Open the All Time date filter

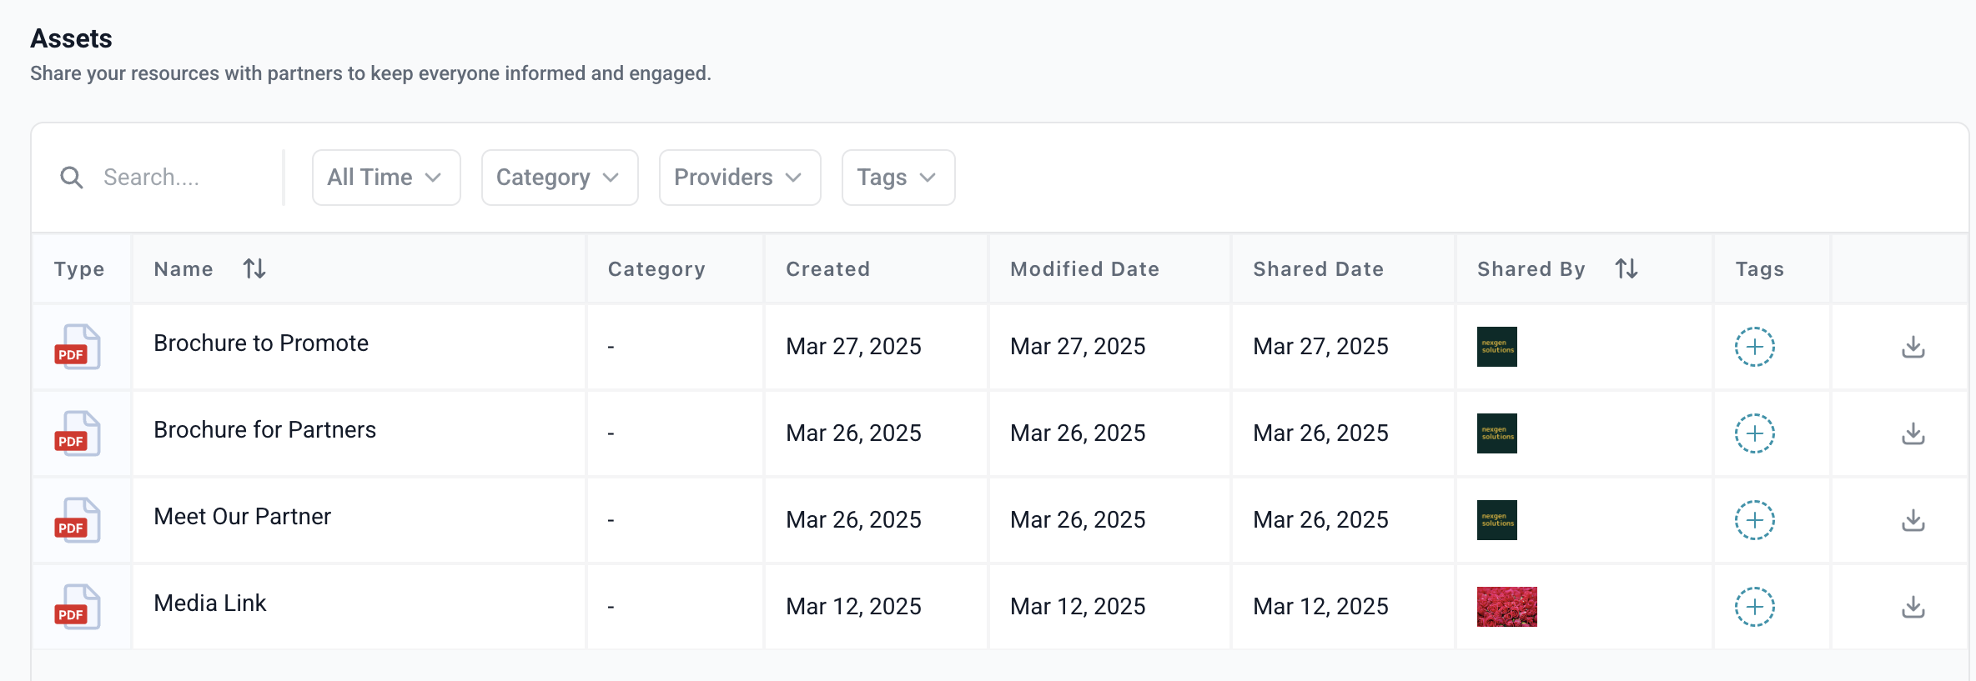(x=386, y=178)
